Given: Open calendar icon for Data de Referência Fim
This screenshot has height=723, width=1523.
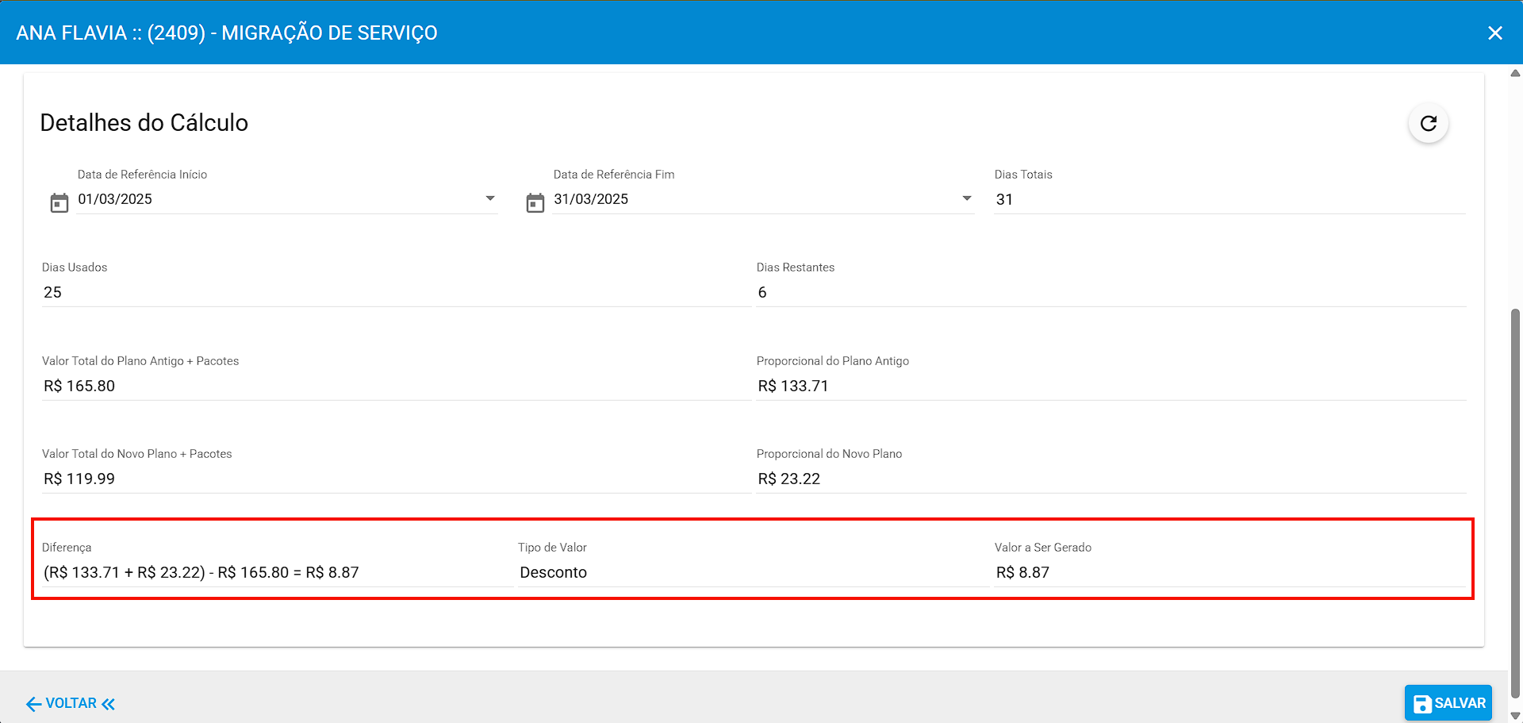Looking at the screenshot, I should pos(535,203).
